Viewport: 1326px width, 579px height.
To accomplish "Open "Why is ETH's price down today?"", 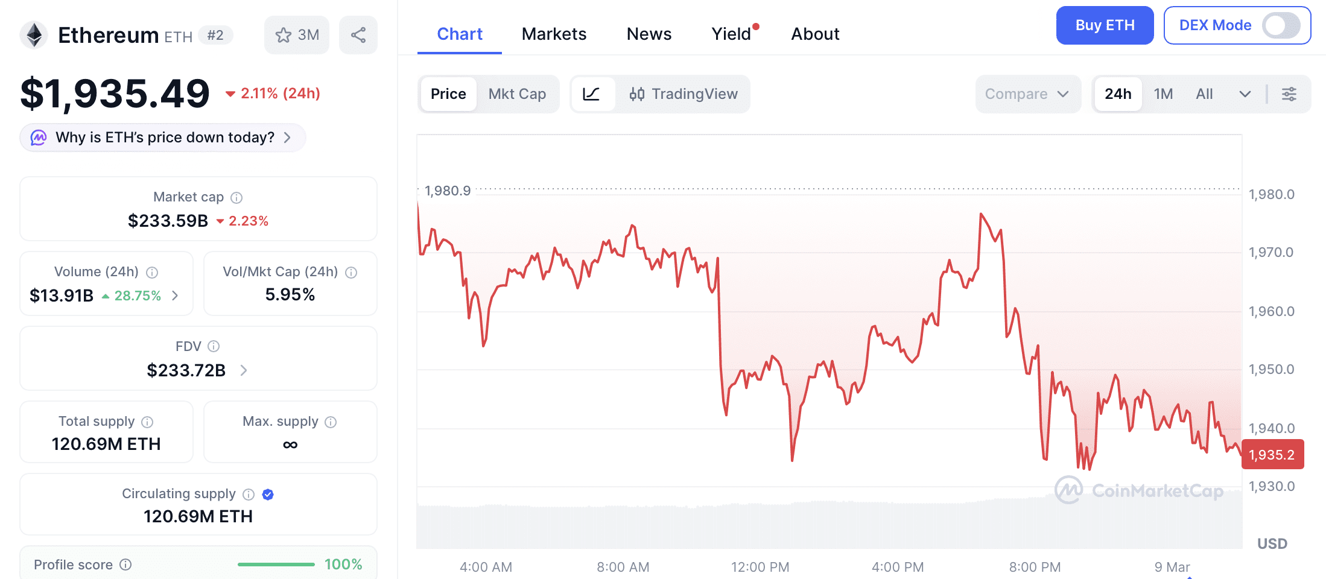I will pos(163,138).
